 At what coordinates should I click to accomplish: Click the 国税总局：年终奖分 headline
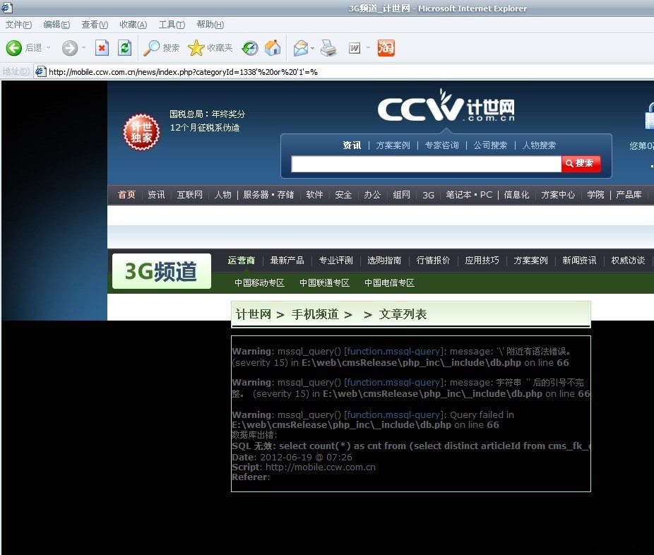[208, 114]
